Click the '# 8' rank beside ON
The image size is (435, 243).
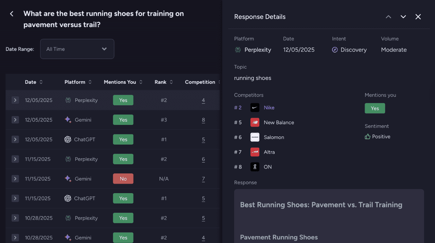point(238,167)
